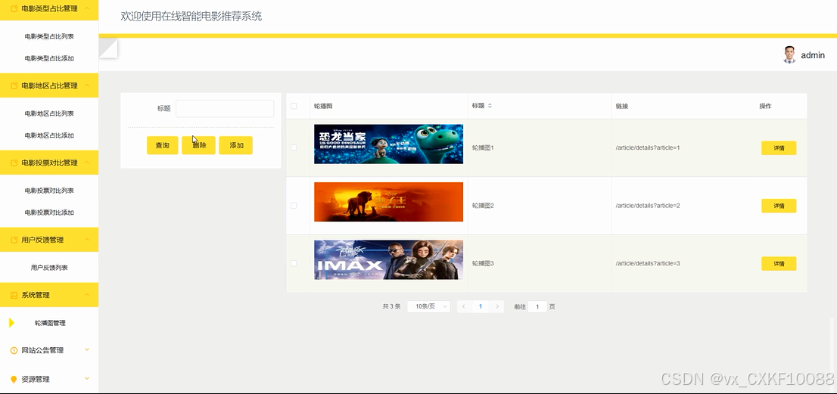This screenshot has height=394, width=837.
Task: Click the 前往 page number input
Action: [537, 306]
